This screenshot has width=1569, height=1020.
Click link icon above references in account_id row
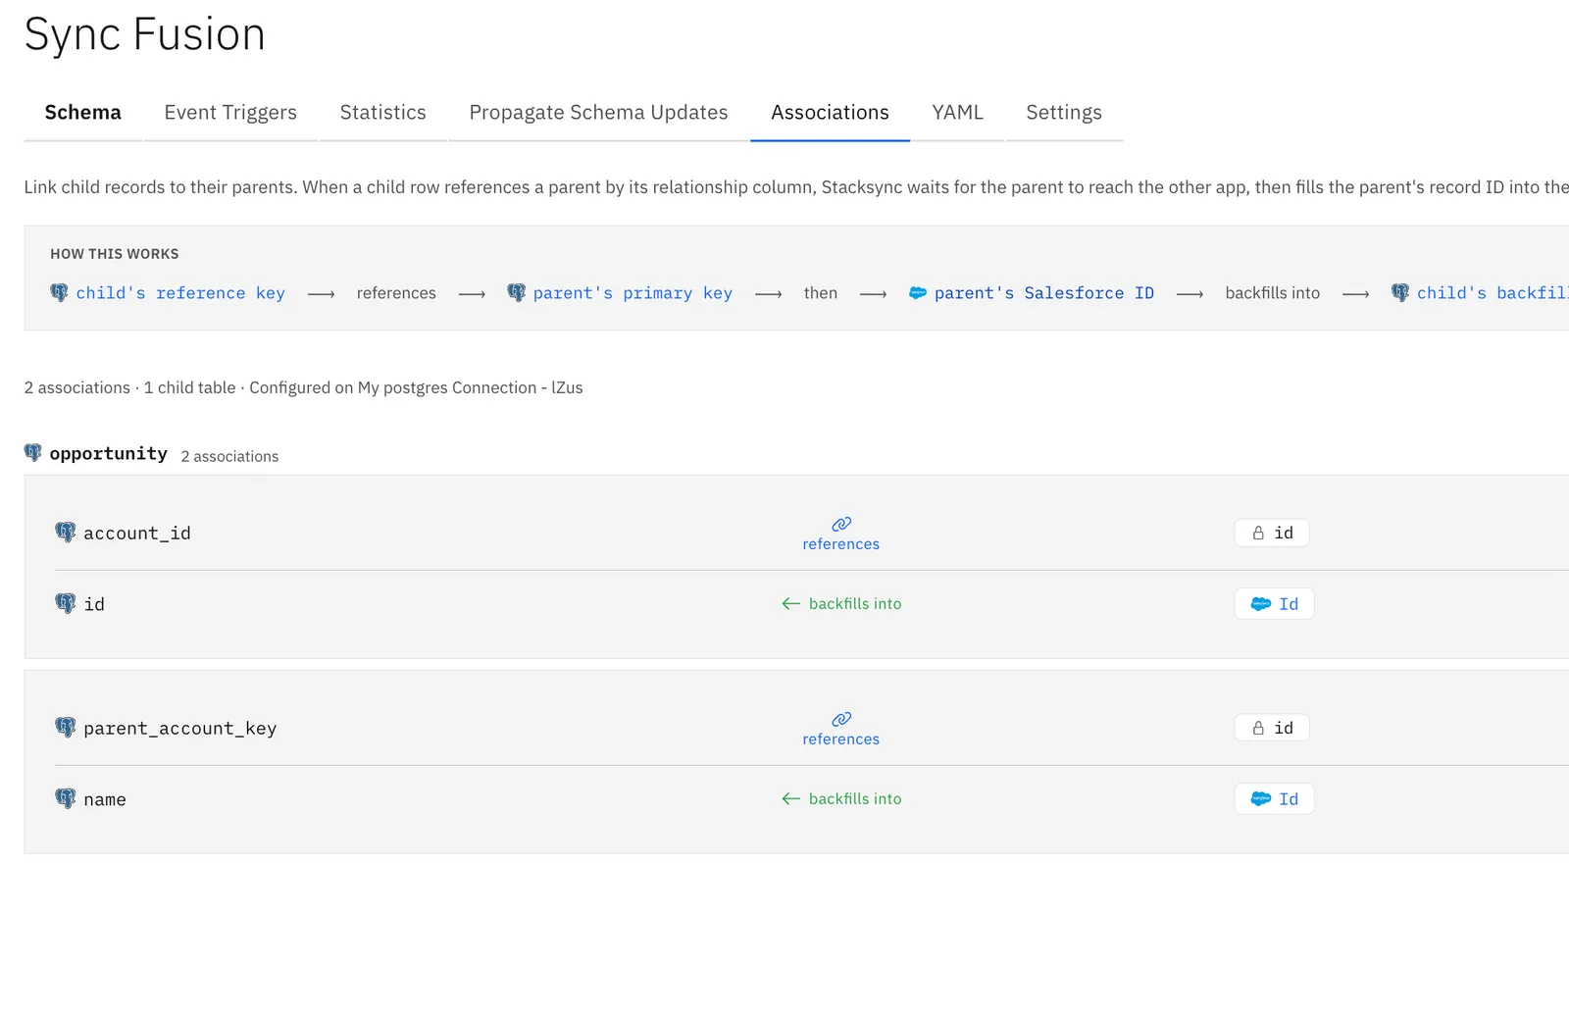(841, 524)
